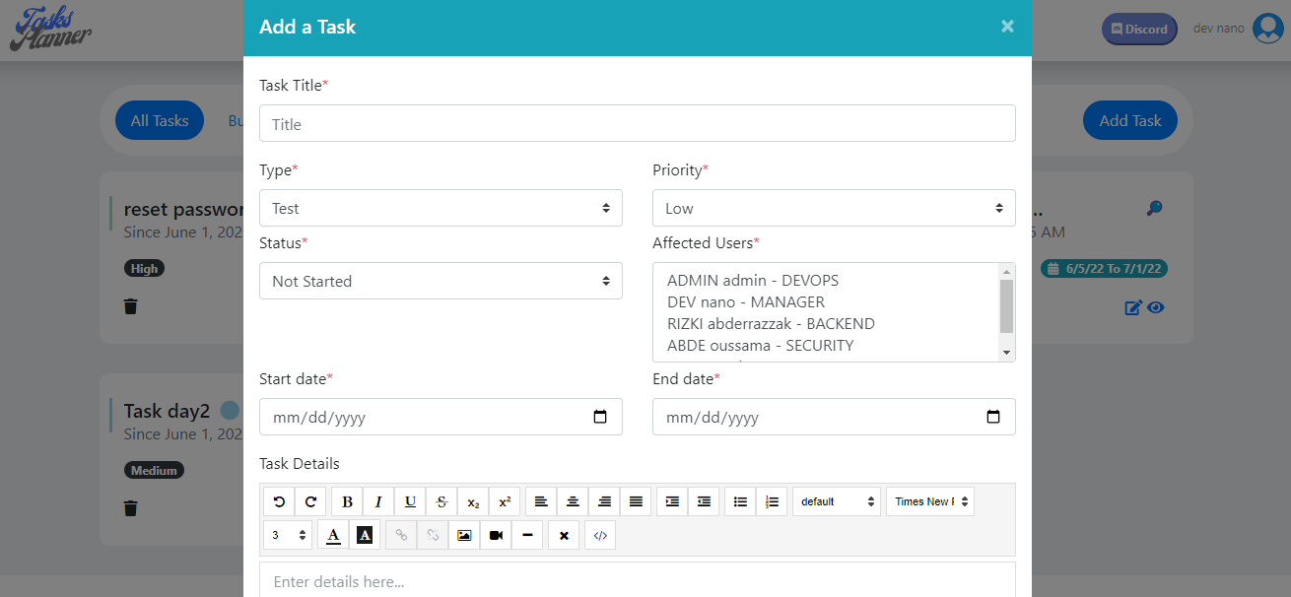
Task: Insert a horizontal rule in the editor
Action: point(528,535)
